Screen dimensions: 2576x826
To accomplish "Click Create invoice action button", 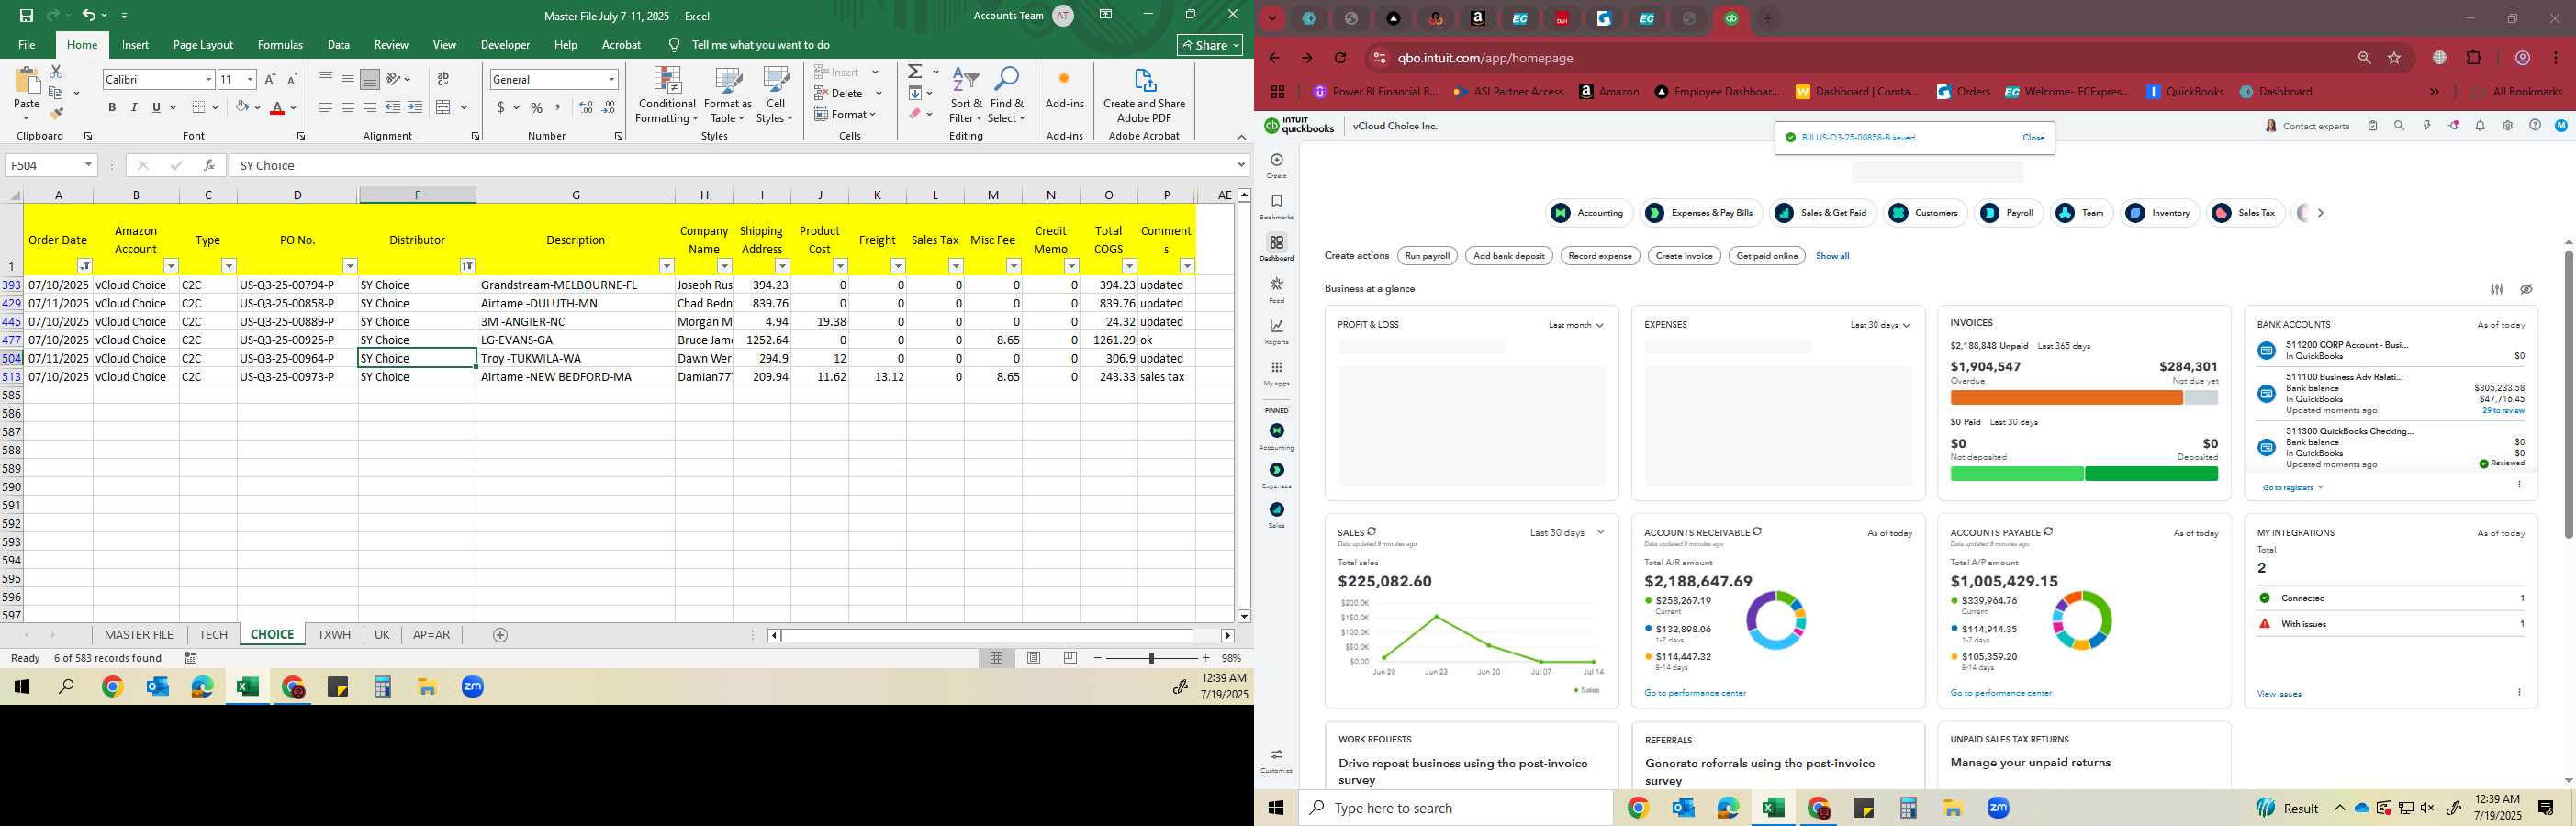I will click(x=1684, y=256).
